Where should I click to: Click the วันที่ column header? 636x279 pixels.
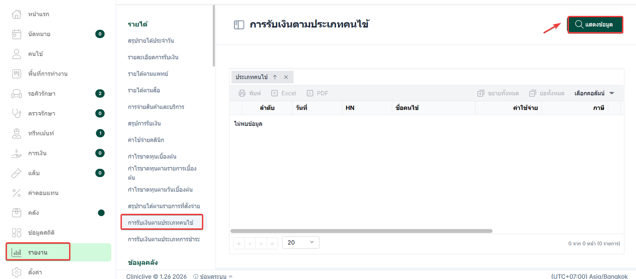[x=317, y=108]
